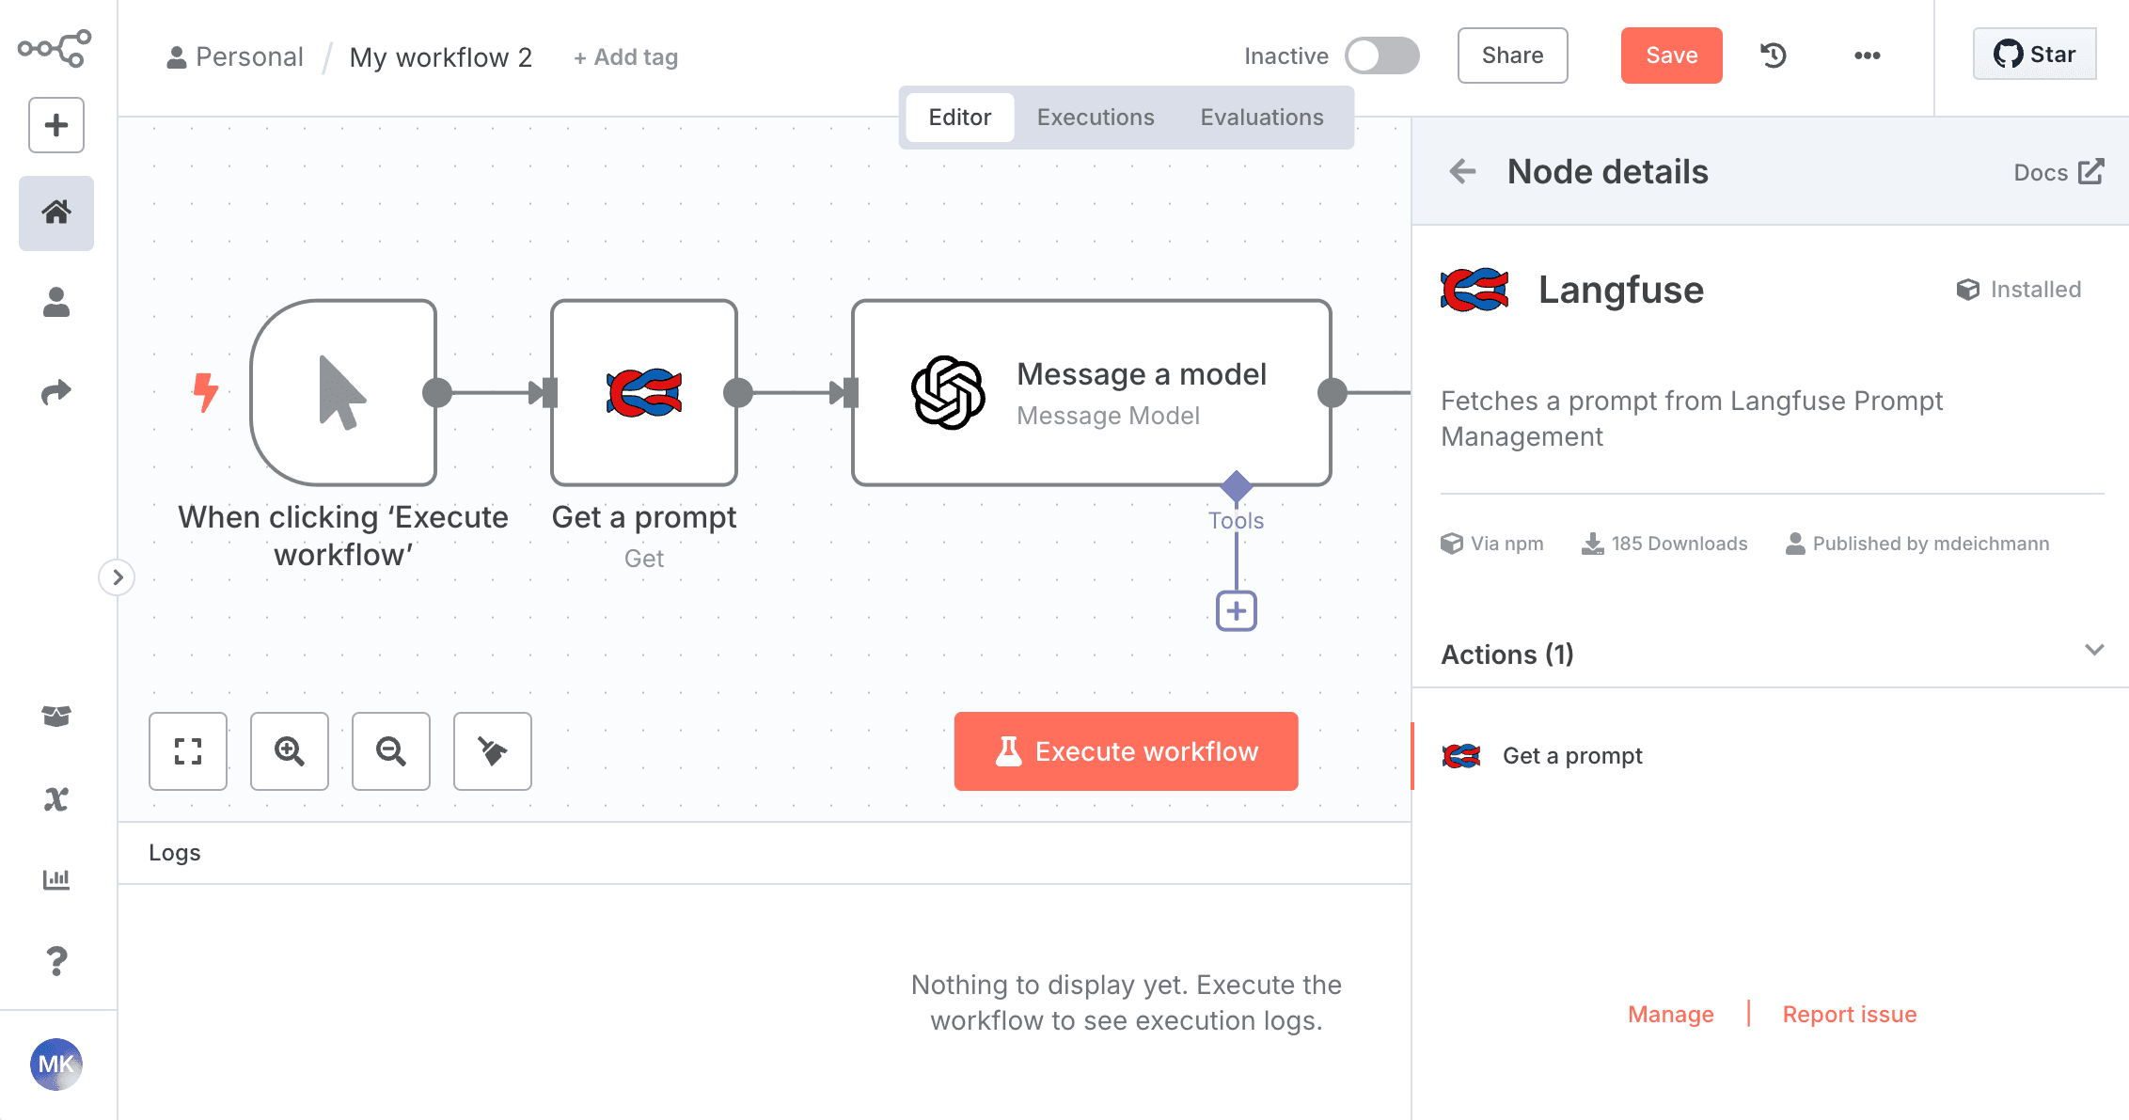This screenshot has height=1120, width=2129.
Task: Open version history via the clock icon
Action: (1772, 55)
